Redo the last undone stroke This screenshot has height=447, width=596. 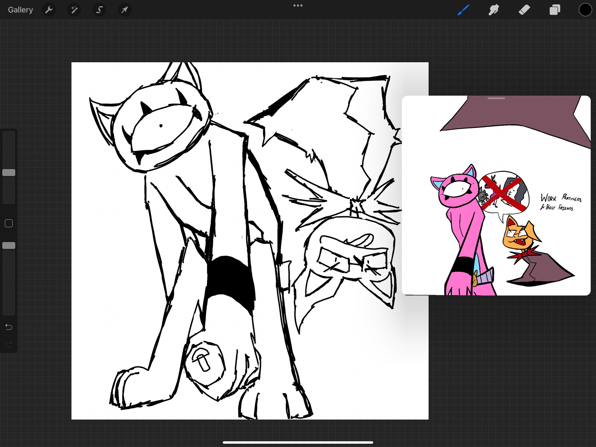pyautogui.click(x=9, y=344)
